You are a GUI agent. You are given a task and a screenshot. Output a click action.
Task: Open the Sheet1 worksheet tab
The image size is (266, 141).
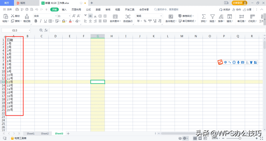(x=30, y=133)
